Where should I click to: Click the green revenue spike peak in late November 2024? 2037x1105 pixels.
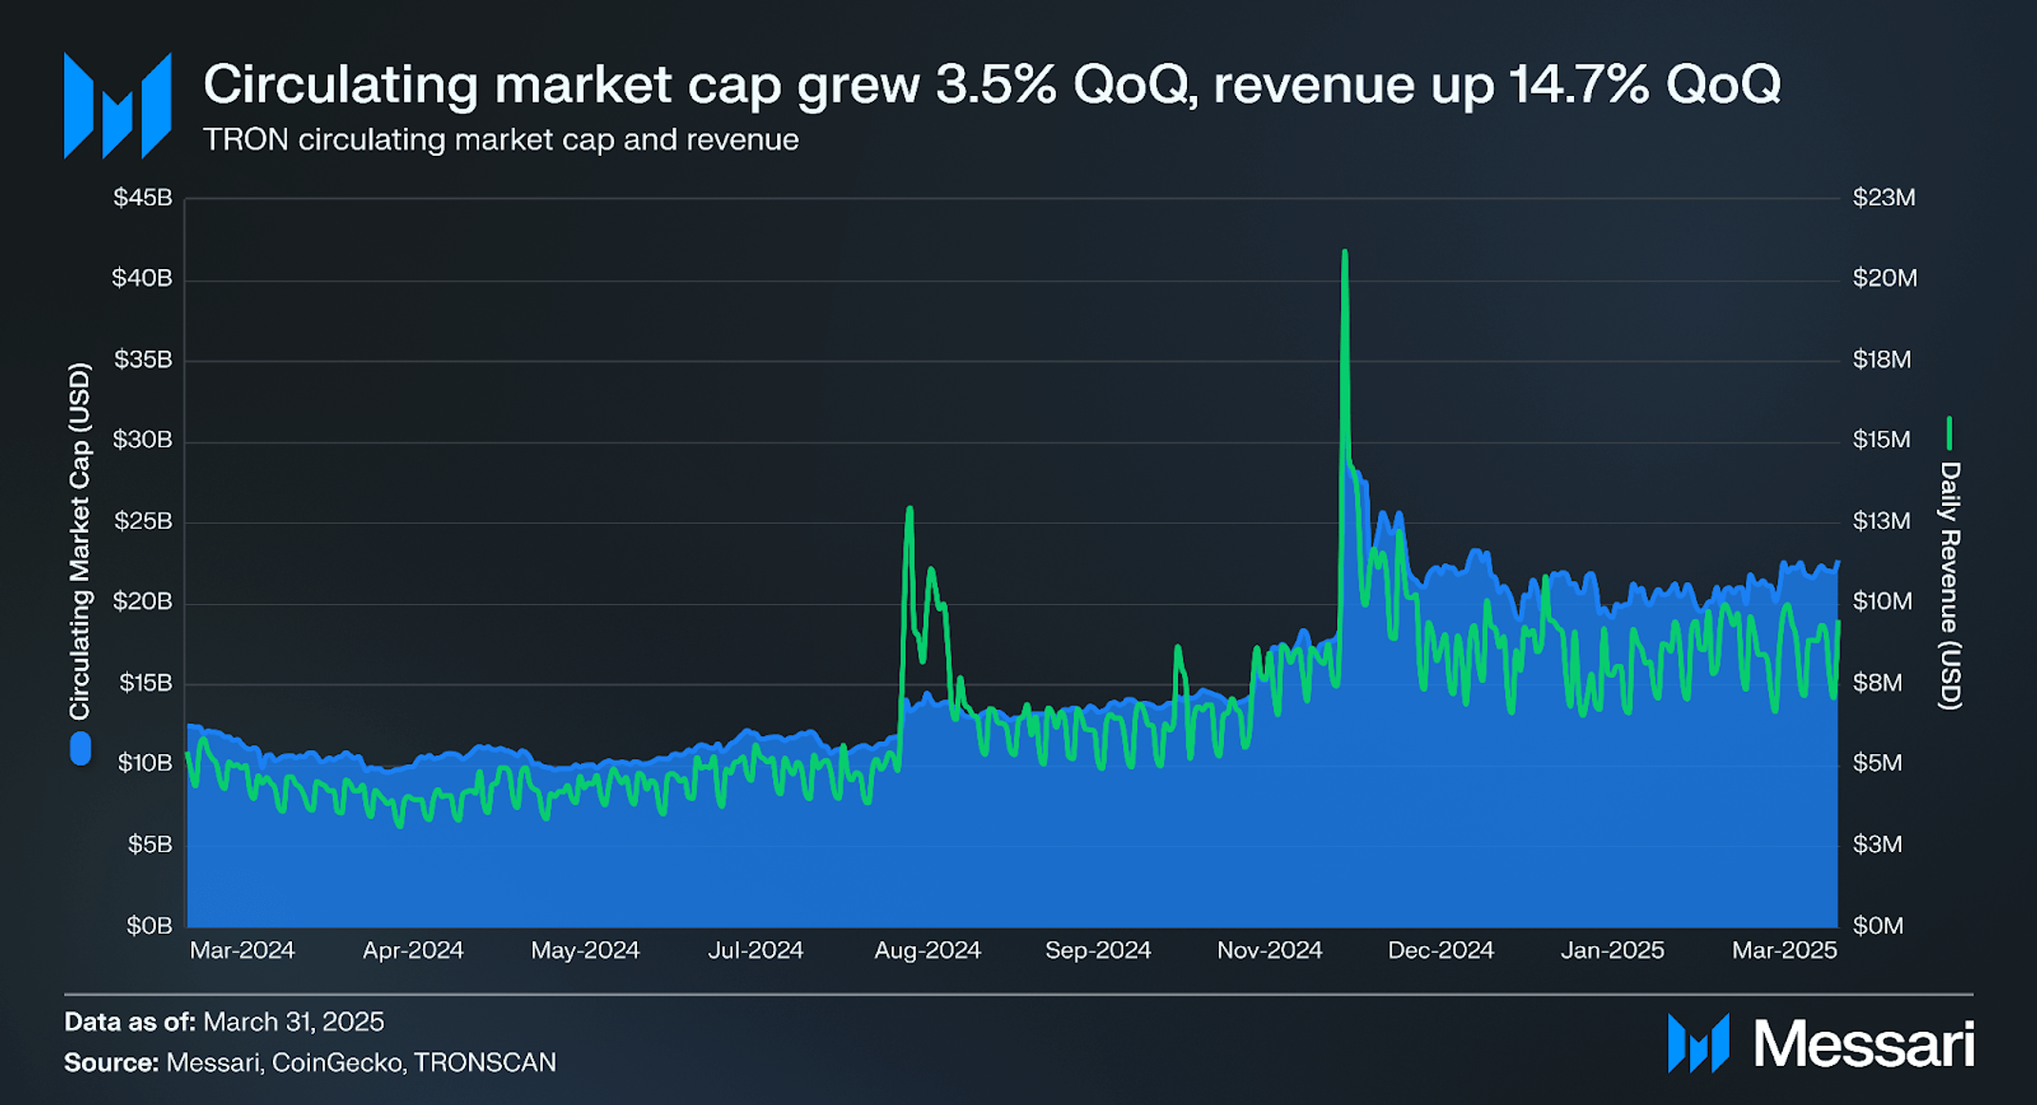click(x=1345, y=254)
